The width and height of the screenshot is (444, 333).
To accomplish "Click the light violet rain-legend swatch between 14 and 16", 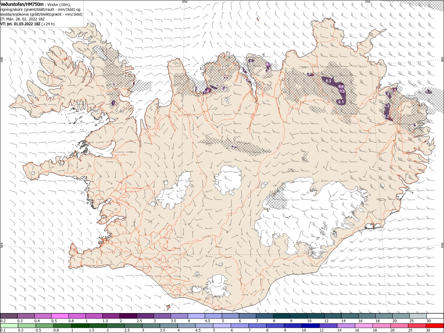I will [345, 325].
